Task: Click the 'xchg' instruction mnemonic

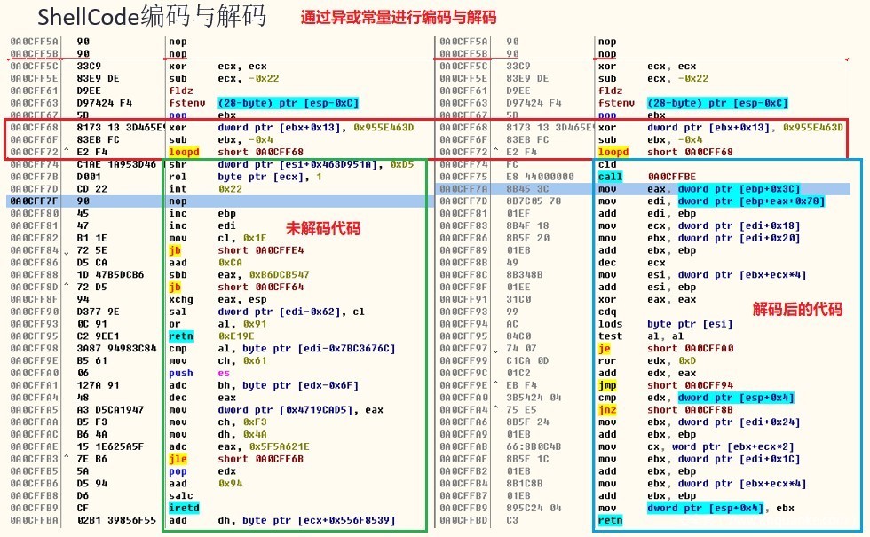Action: 181,299
